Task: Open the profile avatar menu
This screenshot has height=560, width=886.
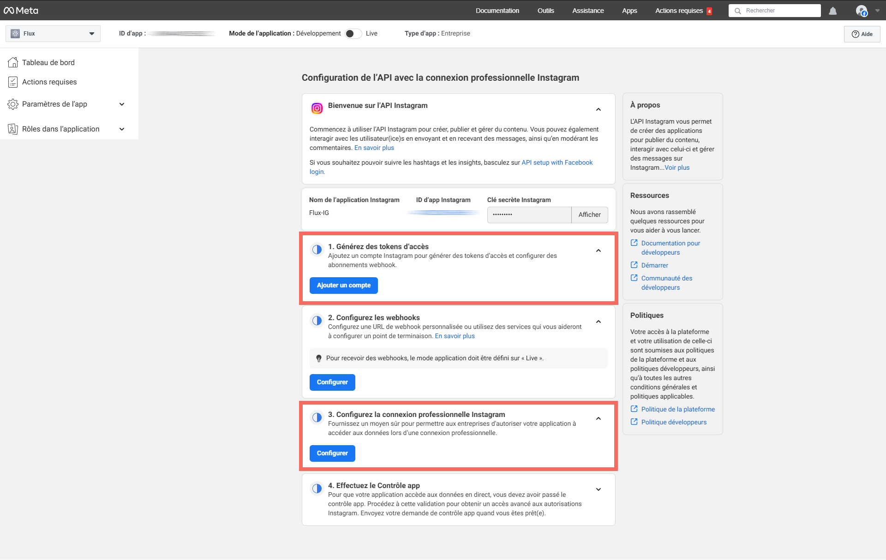Action: coord(862,11)
